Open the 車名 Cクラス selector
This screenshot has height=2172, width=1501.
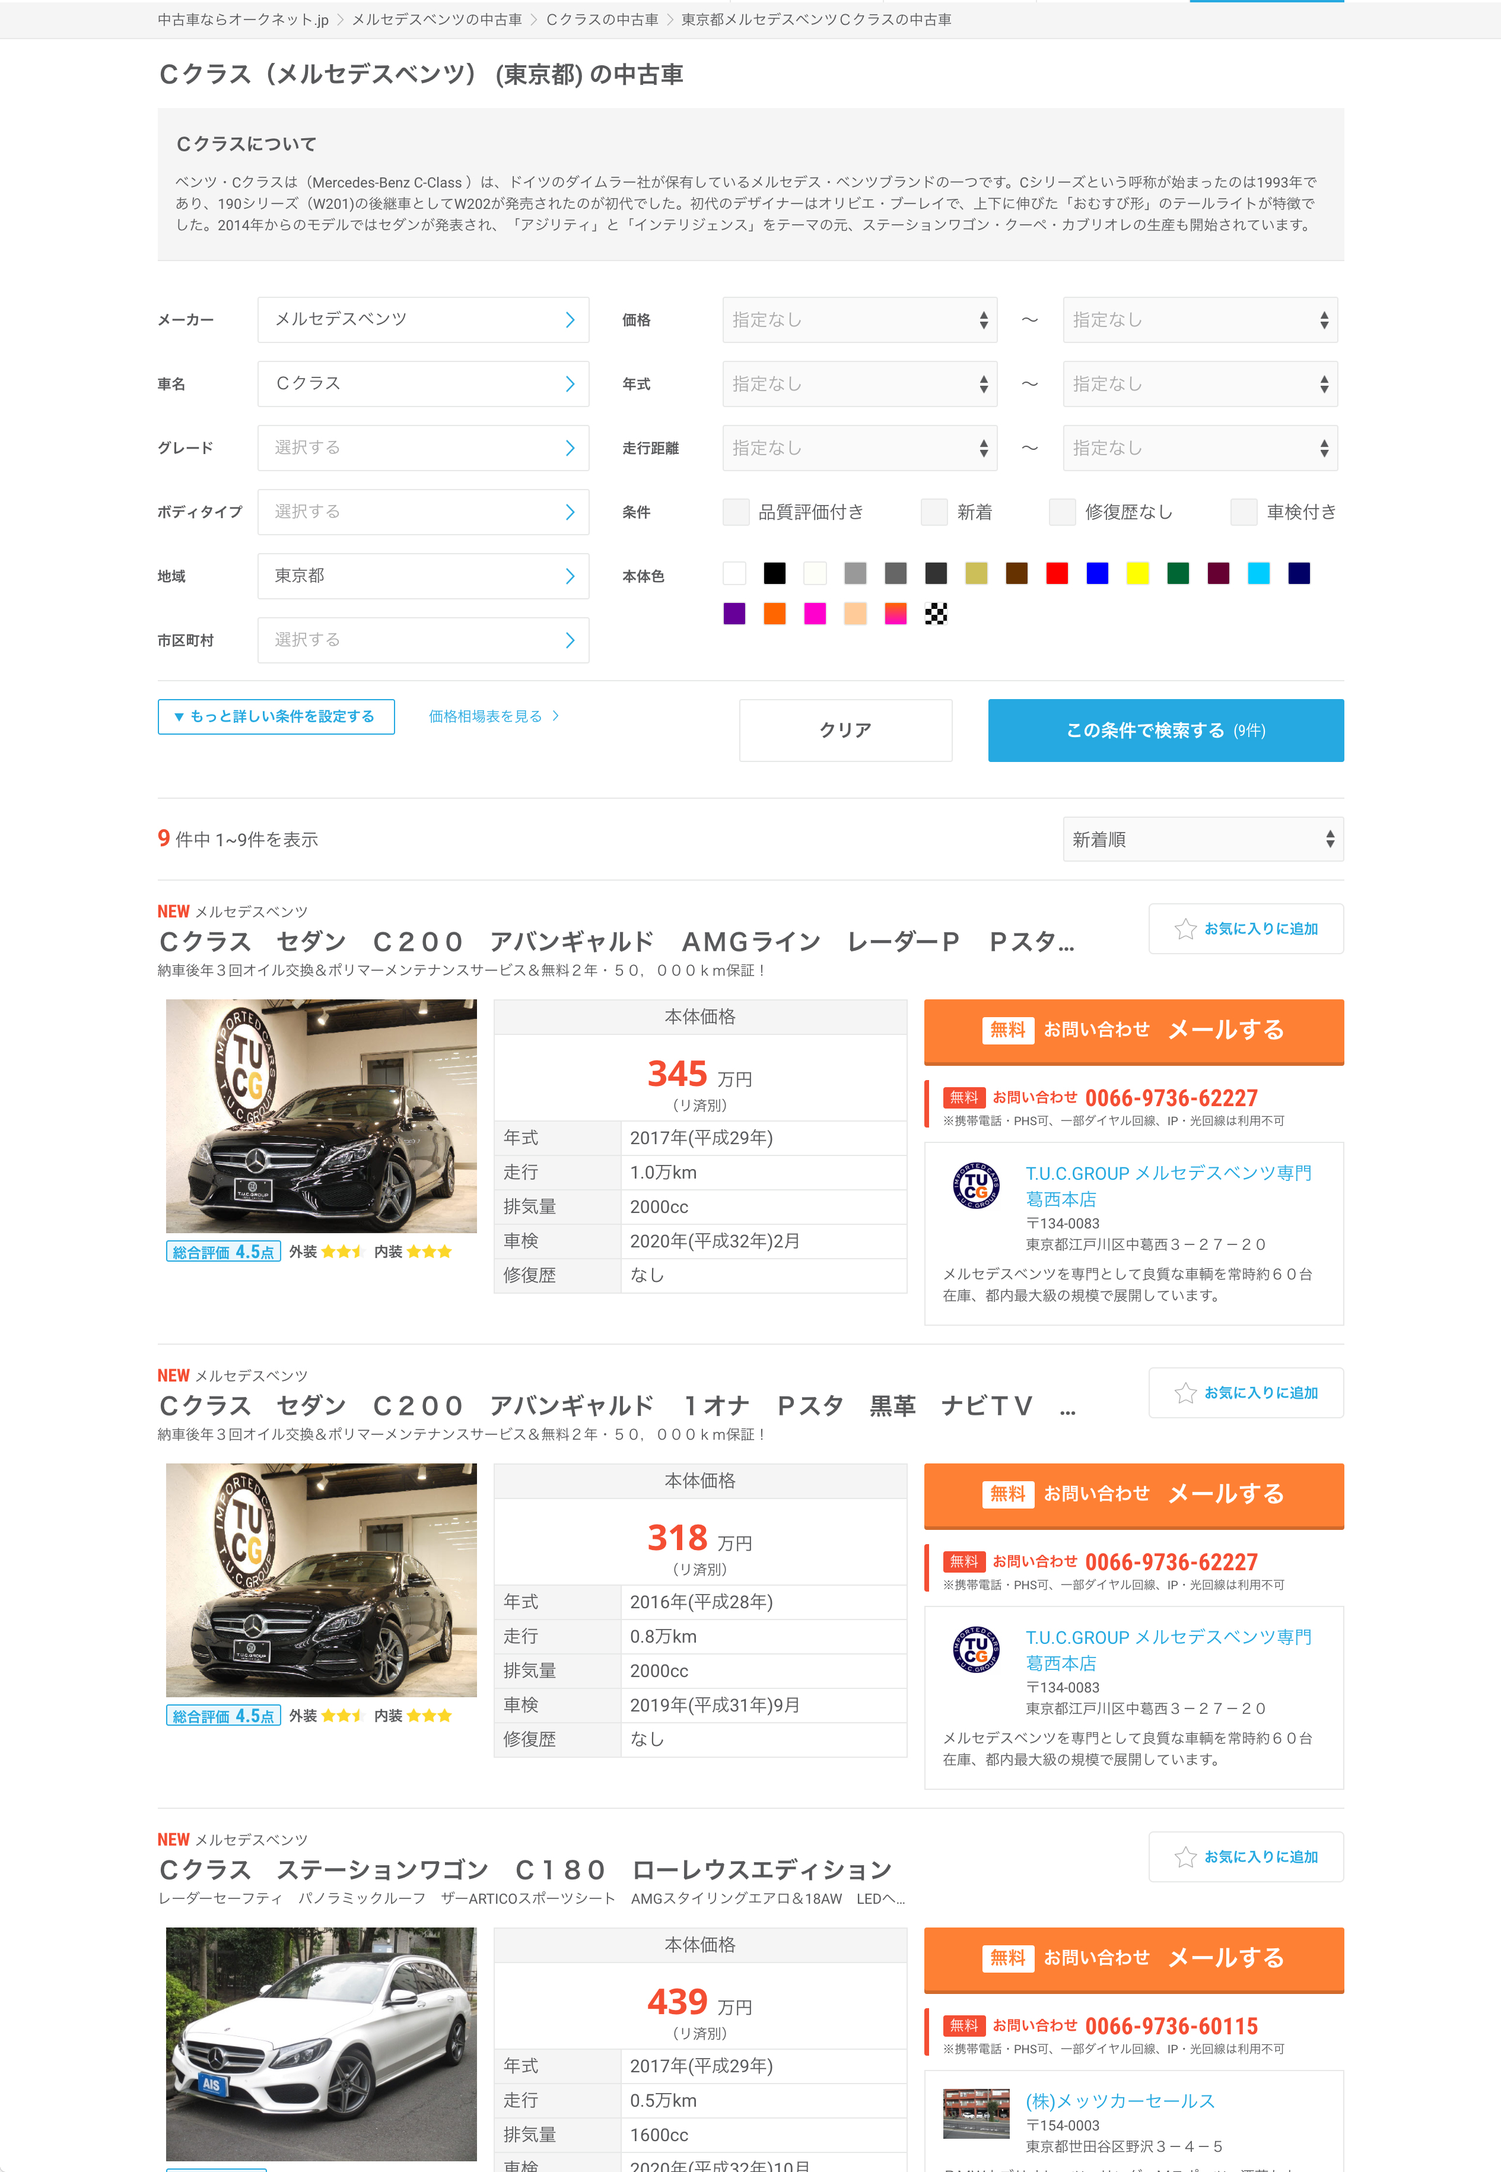[x=423, y=384]
